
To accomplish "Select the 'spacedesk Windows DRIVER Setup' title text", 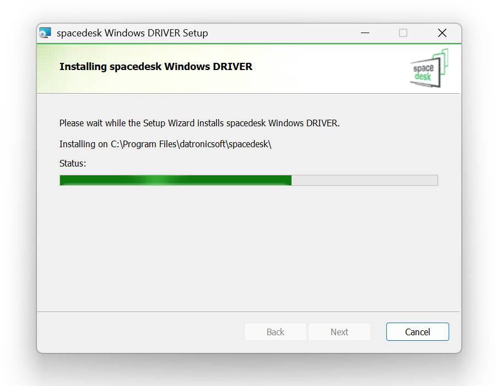I will pos(132,33).
